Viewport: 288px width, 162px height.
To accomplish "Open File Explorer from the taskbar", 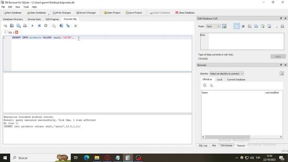I will [x=97, y=158].
